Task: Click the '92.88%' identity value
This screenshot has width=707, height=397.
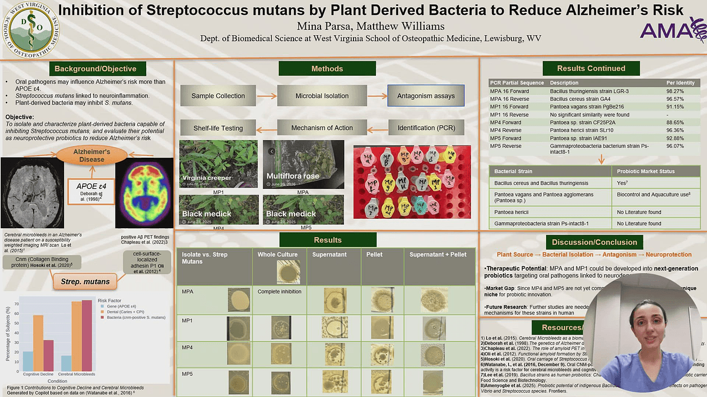Action: pos(675,138)
